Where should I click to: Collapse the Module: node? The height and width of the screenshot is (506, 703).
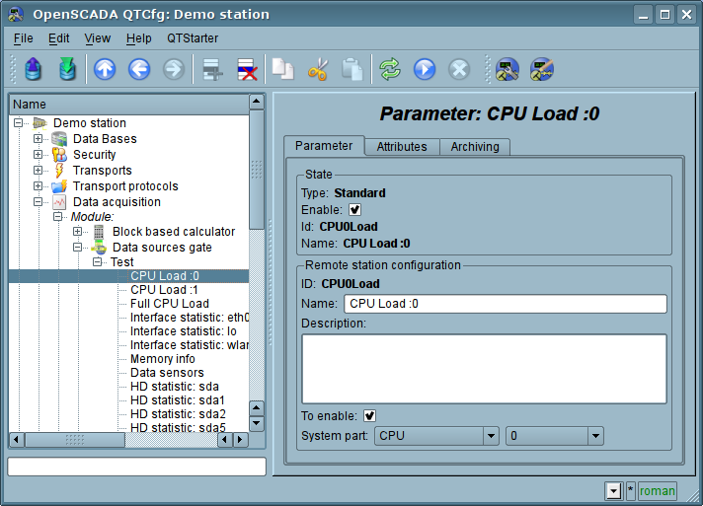[58, 217]
